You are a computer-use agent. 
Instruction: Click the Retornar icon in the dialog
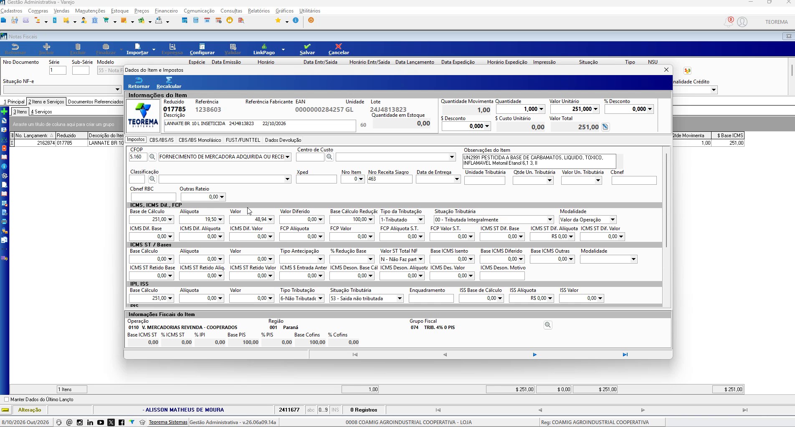(139, 83)
